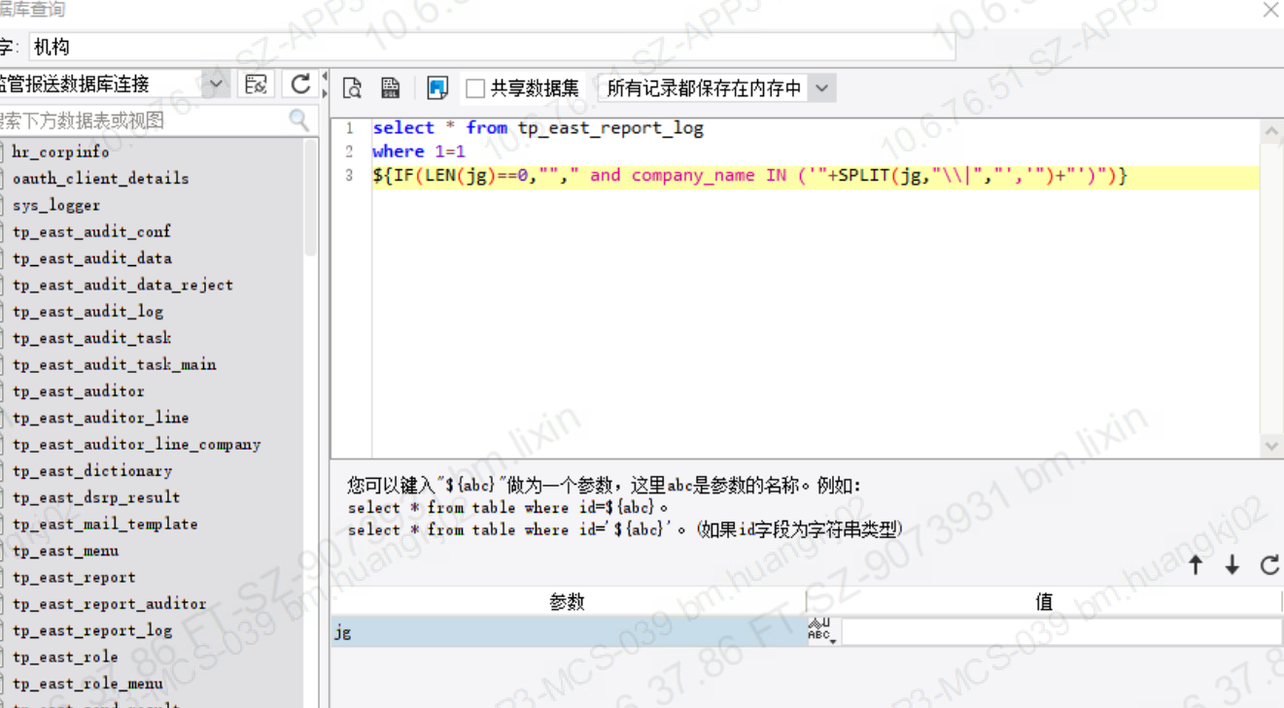Select the tp_east_role table
This screenshot has width=1284, height=708.
click(65, 657)
